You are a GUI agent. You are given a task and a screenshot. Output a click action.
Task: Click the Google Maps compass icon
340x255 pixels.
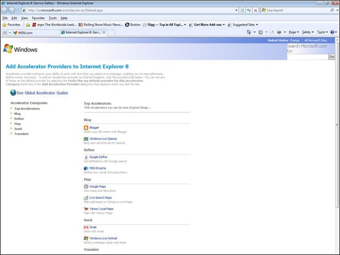86,186
